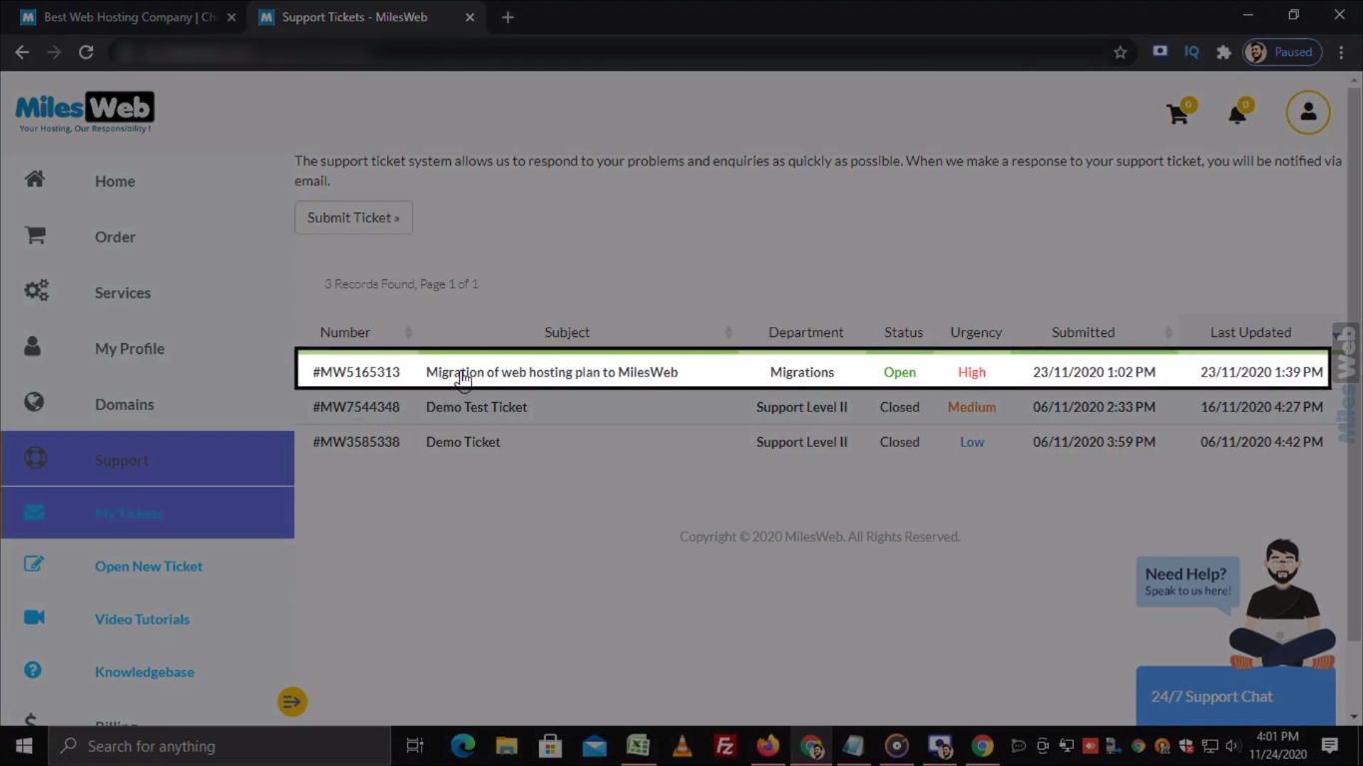The image size is (1363, 766).
Task: Open the Windows notification center icon
Action: tap(1329, 746)
